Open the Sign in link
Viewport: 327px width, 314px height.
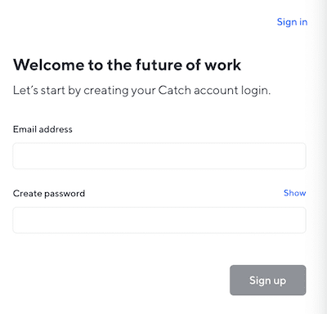pos(292,22)
